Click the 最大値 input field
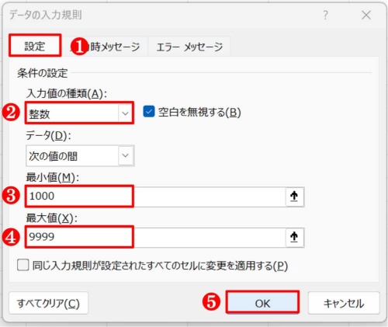Image resolution: width=388 pixels, height=327 pixels. click(156, 237)
